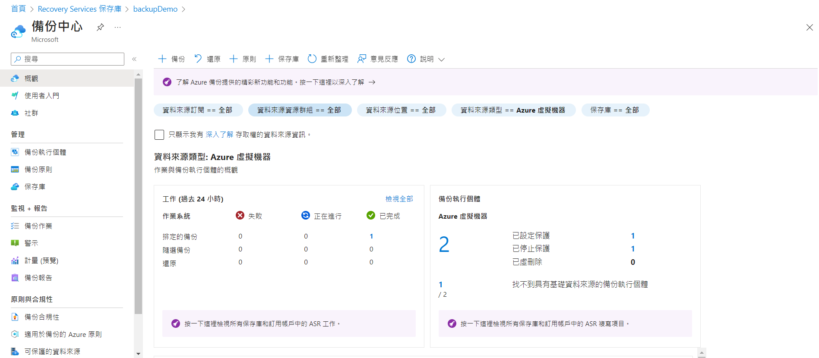Open the 資料來源位置 filter pill

coord(401,110)
